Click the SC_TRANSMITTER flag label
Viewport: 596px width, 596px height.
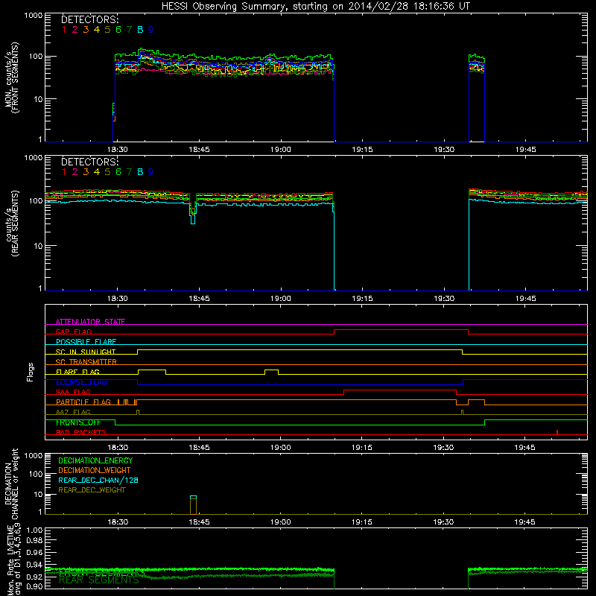(86, 361)
